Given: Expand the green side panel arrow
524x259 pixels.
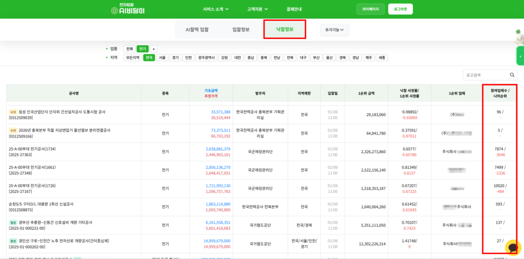Looking at the screenshot, I should tap(520, 56).
